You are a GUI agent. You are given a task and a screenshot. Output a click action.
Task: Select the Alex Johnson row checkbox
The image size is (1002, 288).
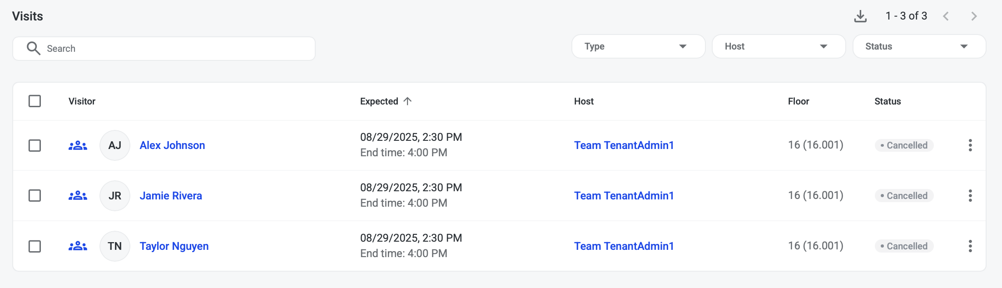(x=35, y=145)
